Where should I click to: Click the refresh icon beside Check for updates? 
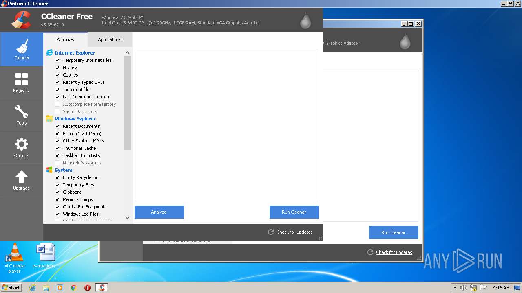[271, 232]
